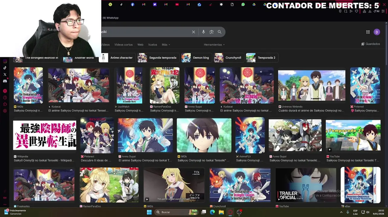Start voice search with the microphone

[x=204, y=32]
